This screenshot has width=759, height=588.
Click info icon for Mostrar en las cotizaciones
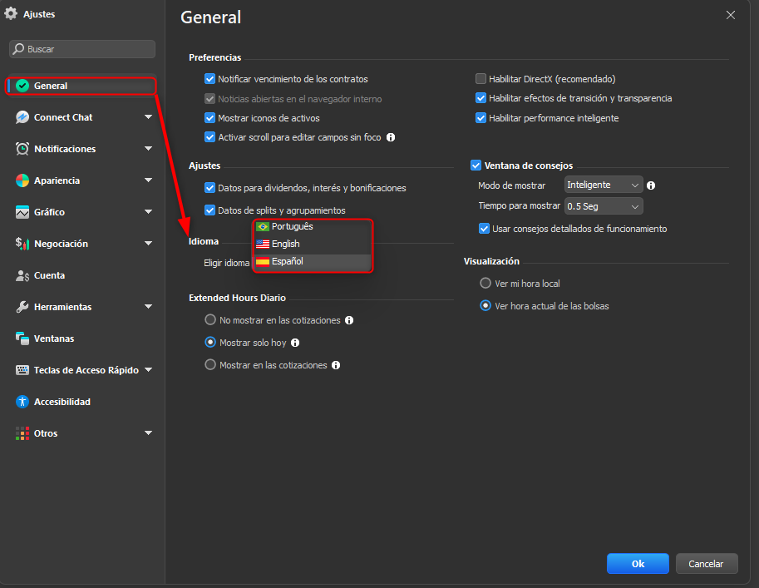tap(336, 365)
